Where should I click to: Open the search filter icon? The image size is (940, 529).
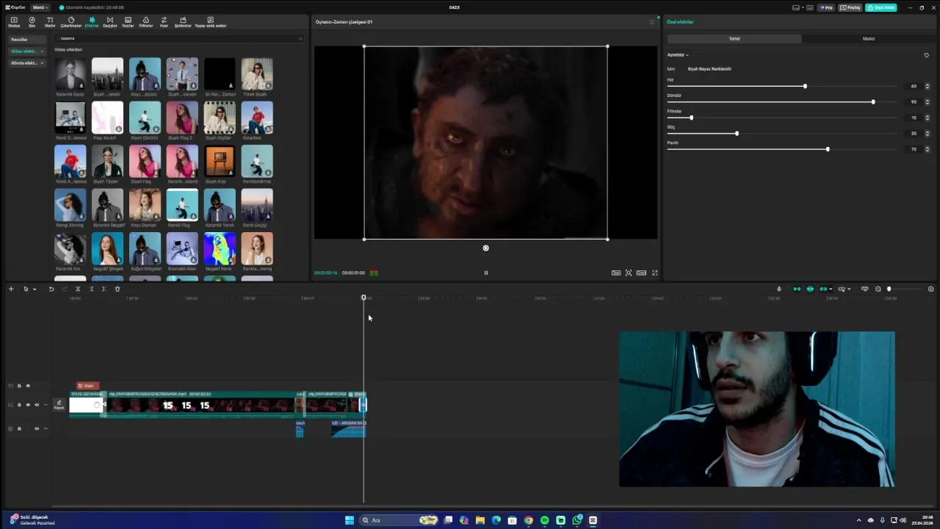click(300, 38)
